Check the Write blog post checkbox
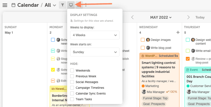211x107 pixels. [143, 48]
